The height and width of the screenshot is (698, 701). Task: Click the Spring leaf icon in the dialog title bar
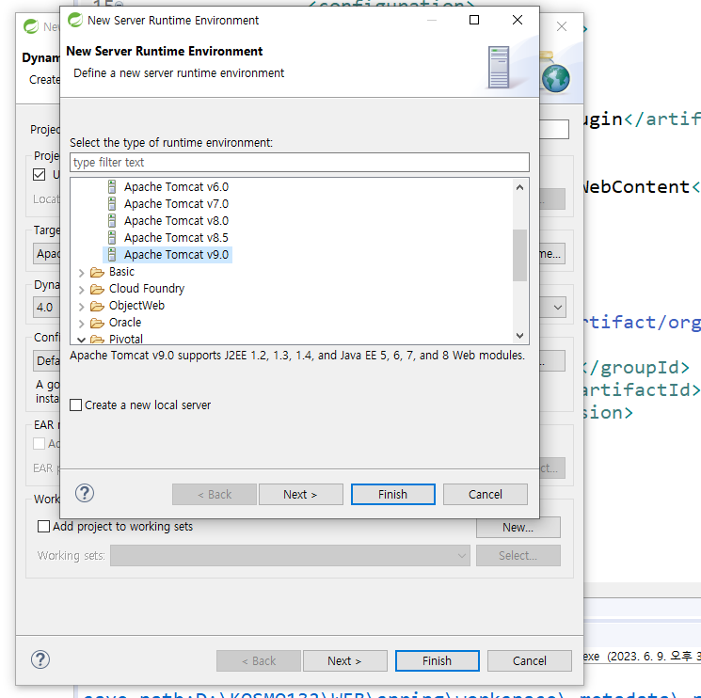click(75, 20)
